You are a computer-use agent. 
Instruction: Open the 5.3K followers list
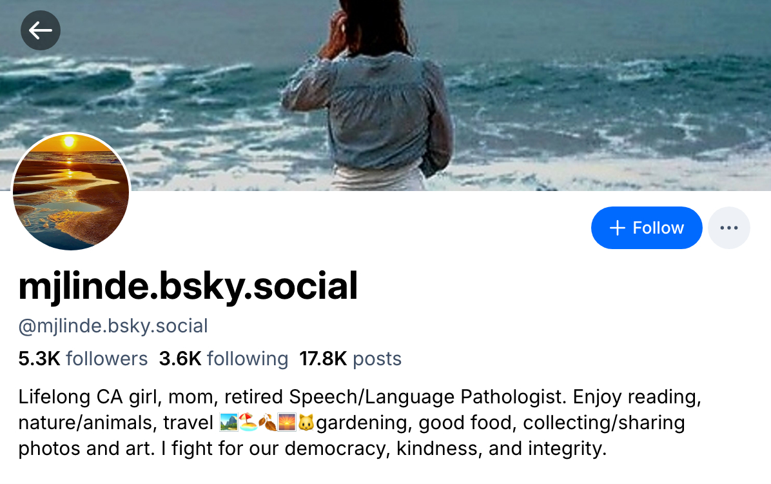click(x=83, y=359)
